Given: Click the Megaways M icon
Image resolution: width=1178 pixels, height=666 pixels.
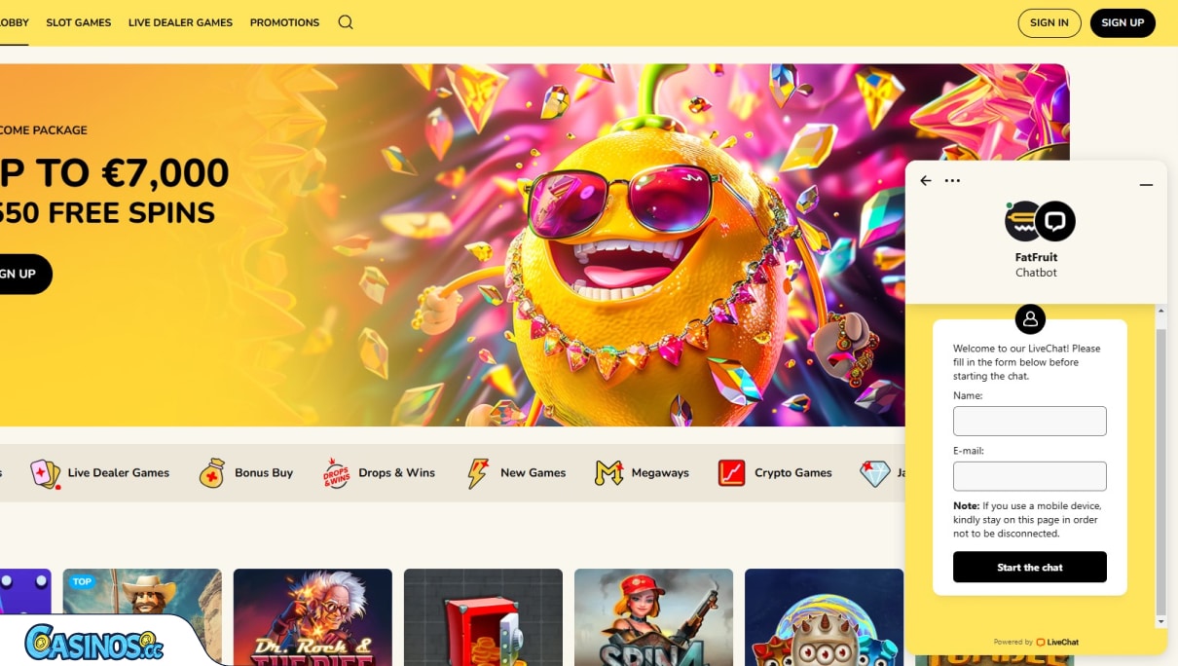Looking at the screenshot, I should [608, 473].
